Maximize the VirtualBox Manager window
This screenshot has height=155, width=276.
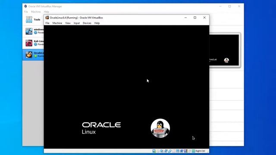click(230, 6)
